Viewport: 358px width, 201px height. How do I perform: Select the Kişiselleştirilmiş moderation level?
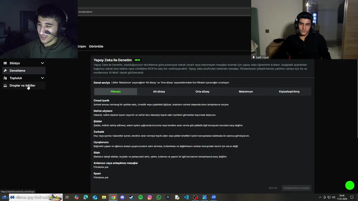[x=289, y=92]
